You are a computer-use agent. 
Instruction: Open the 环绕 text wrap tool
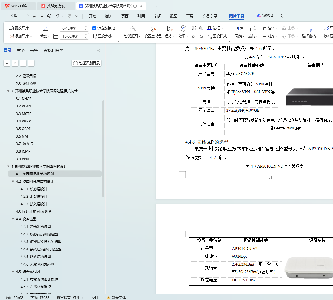coord(240,32)
